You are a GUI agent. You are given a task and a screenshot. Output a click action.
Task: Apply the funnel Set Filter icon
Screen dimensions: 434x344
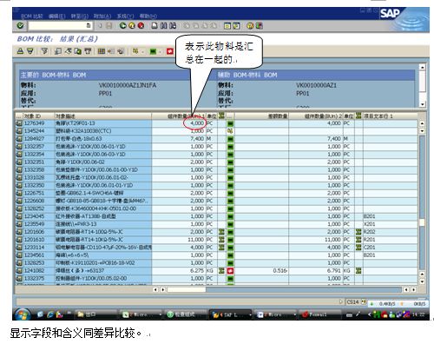click(44, 51)
